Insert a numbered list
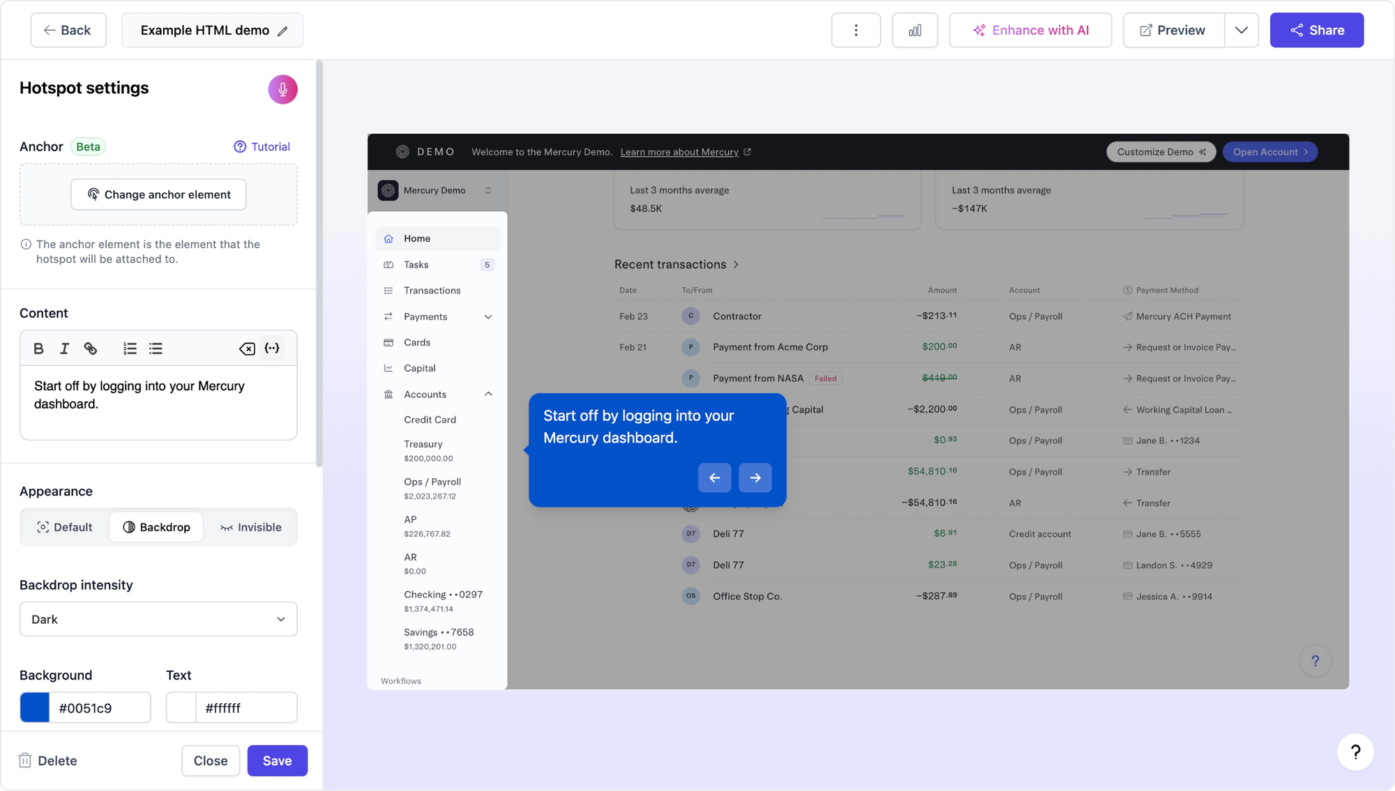Screen dimensions: 1395x791 [130, 348]
